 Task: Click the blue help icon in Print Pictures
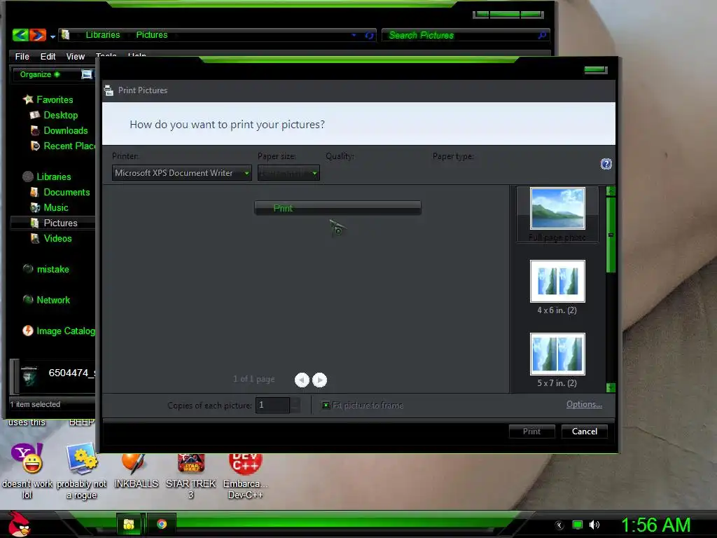606,164
